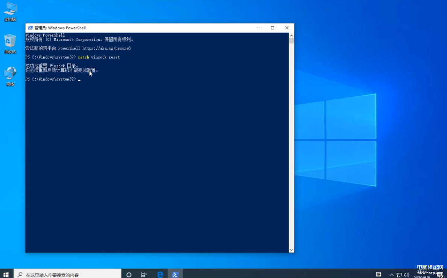
Task: Click the last PS C:\Windows\system32> prompt
Action: point(51,79)
